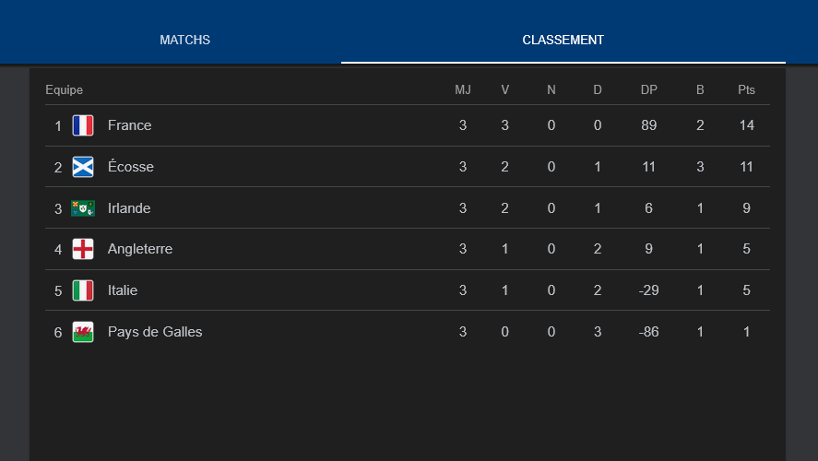Click the Angleterre team name

click(140, 249)
